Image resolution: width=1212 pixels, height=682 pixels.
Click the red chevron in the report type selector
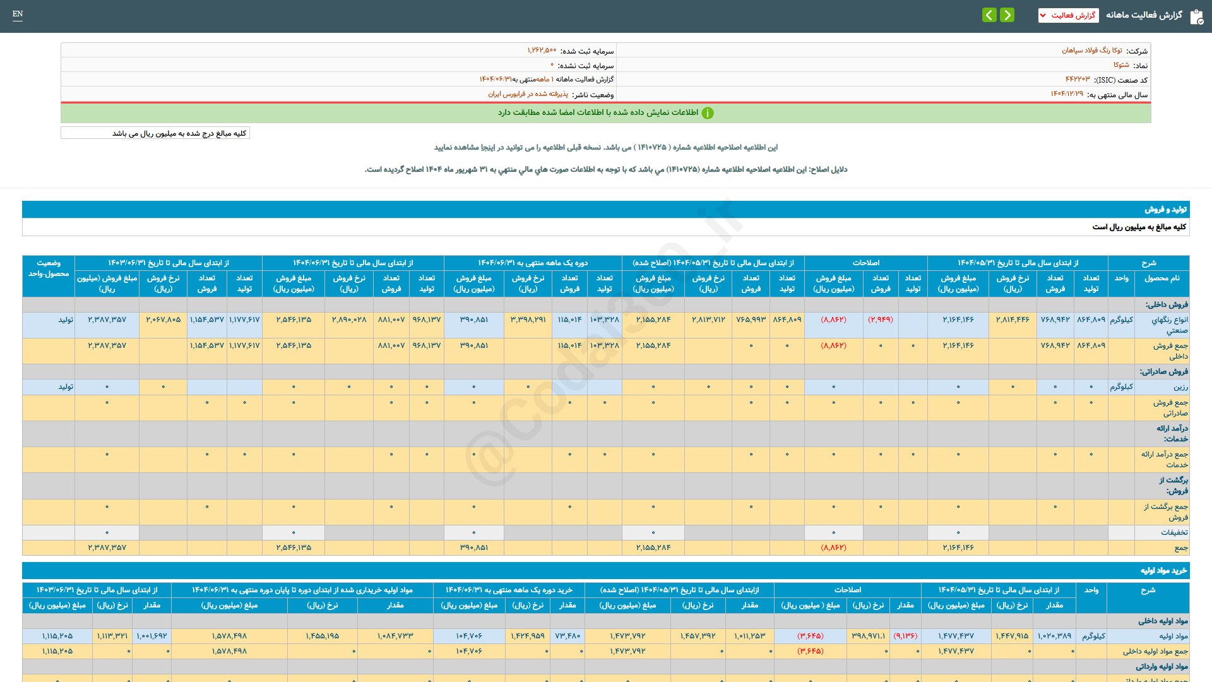[x=1043, y=15]
